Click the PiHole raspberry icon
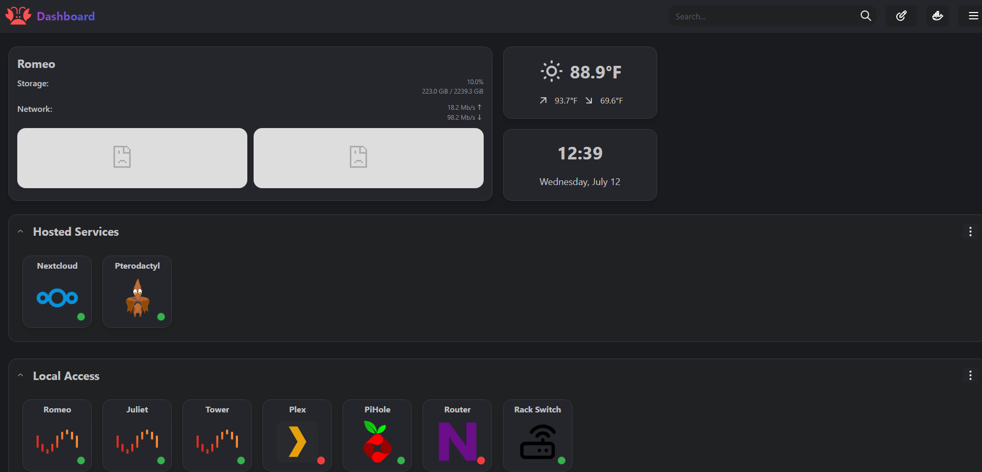Viewport: 982px width, 472px height. click(x=377, y=442)
